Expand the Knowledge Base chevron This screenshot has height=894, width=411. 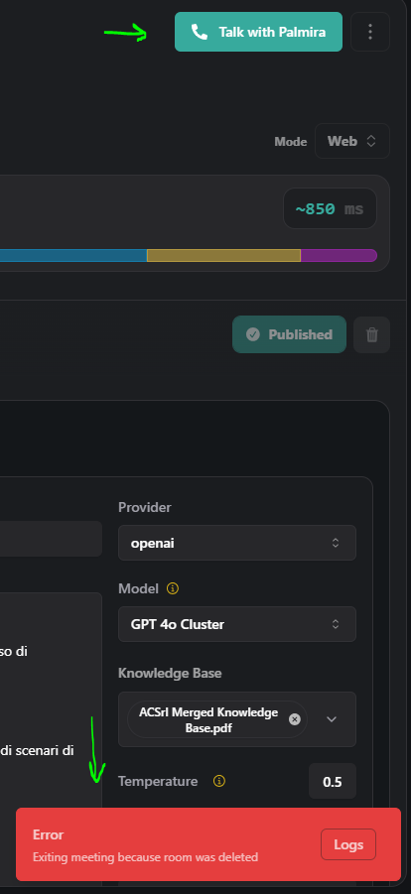(x=332, y=719)
